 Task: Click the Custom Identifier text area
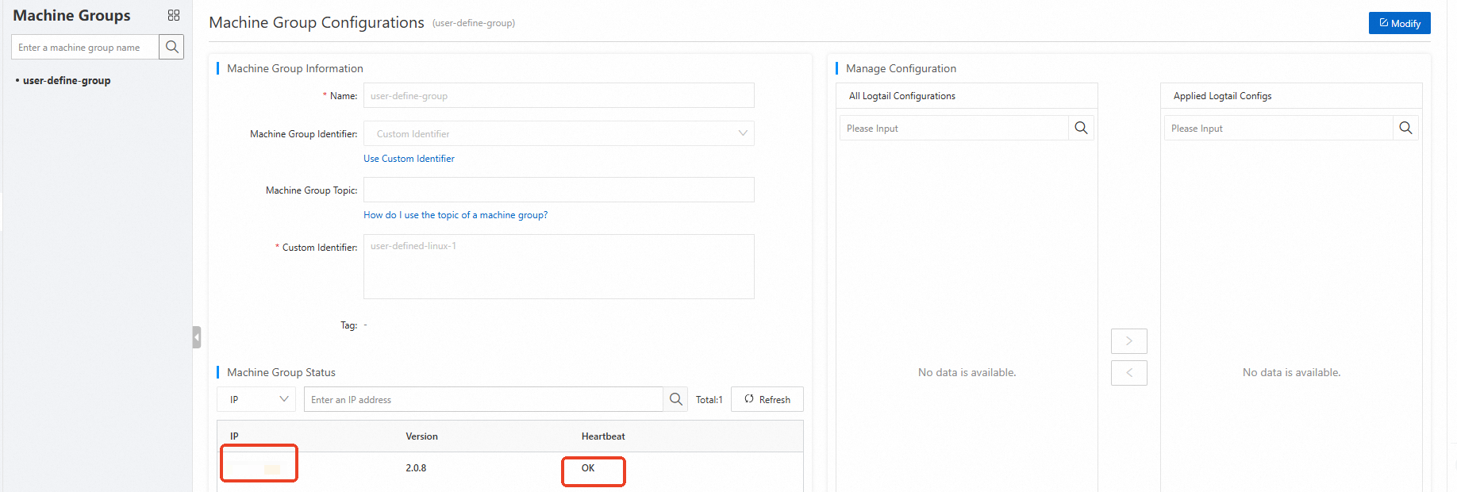point(559,267)
